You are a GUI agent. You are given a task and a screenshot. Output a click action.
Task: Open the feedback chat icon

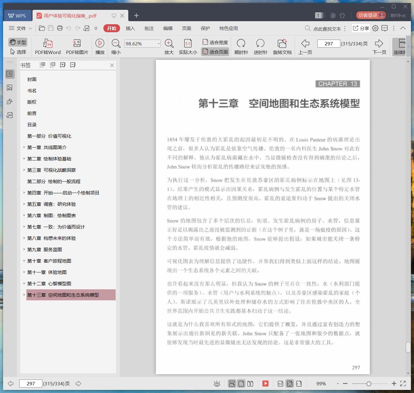click(x=385, y=28)
